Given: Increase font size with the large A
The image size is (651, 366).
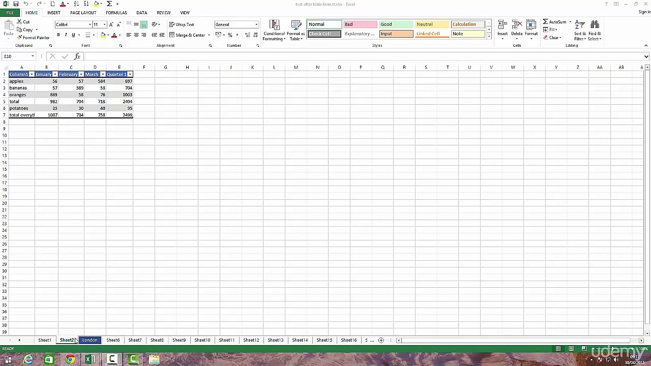Looking at the screenshot, I should pos(111,24).
